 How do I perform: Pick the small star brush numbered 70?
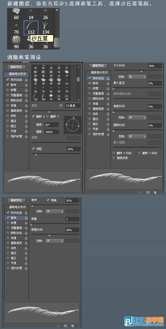(16, 28)
